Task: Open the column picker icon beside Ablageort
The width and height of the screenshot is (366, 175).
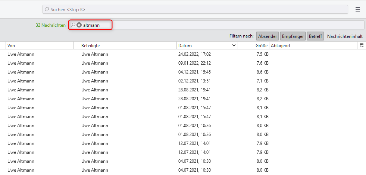Action: coord(362,45)
